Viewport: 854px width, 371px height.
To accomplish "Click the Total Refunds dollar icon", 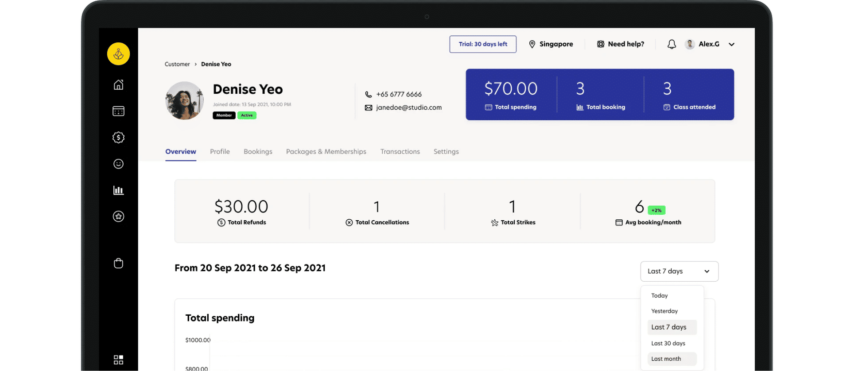I will tap(221, 222).
